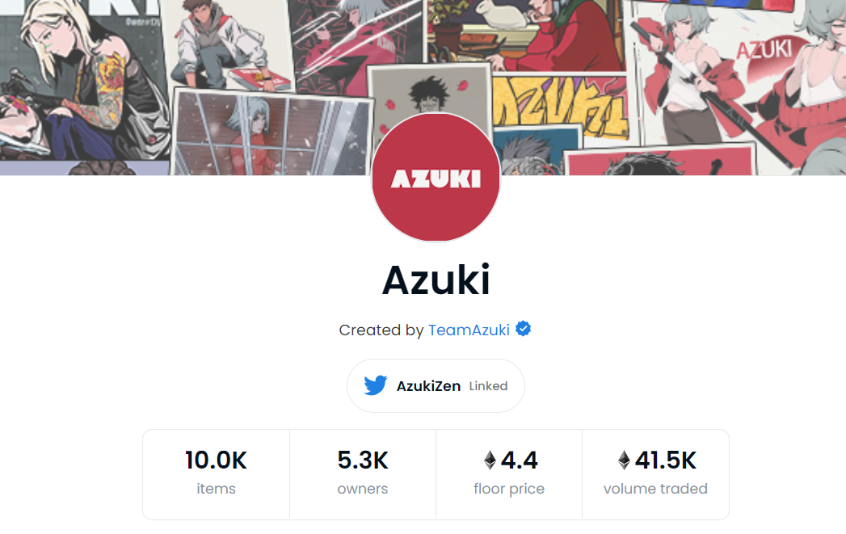Open the AzukiZen linked Twitter button
The width and height of the screenshot is (846, 534).
point(436,385)
